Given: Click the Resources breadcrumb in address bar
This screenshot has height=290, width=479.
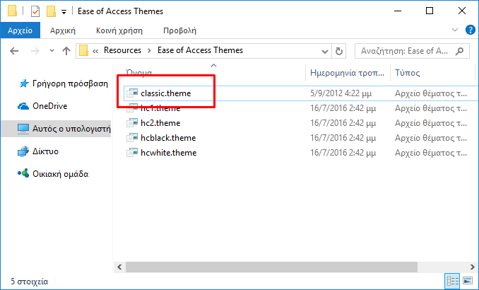Looking at the screenshot, I should coord(122,50).
